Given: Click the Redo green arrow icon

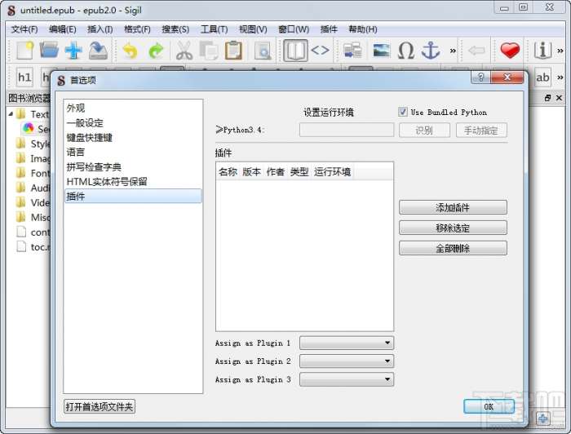Looking at the screenshot, I should [157, 51].
